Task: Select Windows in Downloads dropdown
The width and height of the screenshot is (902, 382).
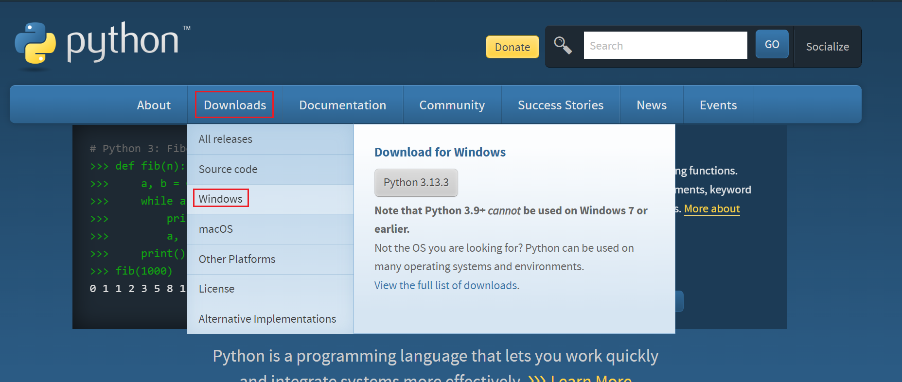Action: 270,199
